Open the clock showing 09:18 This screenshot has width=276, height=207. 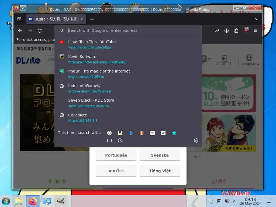(x=250, y=201)
